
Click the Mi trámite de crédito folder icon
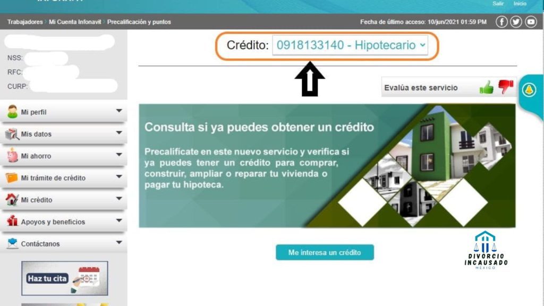(12, 177)
